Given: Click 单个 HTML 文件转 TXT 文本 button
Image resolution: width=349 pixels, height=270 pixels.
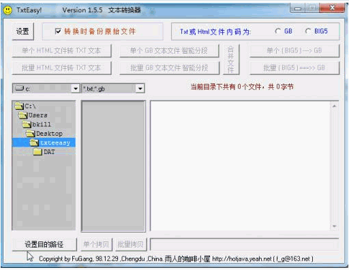Looking at the screenshot, I should (x=61, y=50).
